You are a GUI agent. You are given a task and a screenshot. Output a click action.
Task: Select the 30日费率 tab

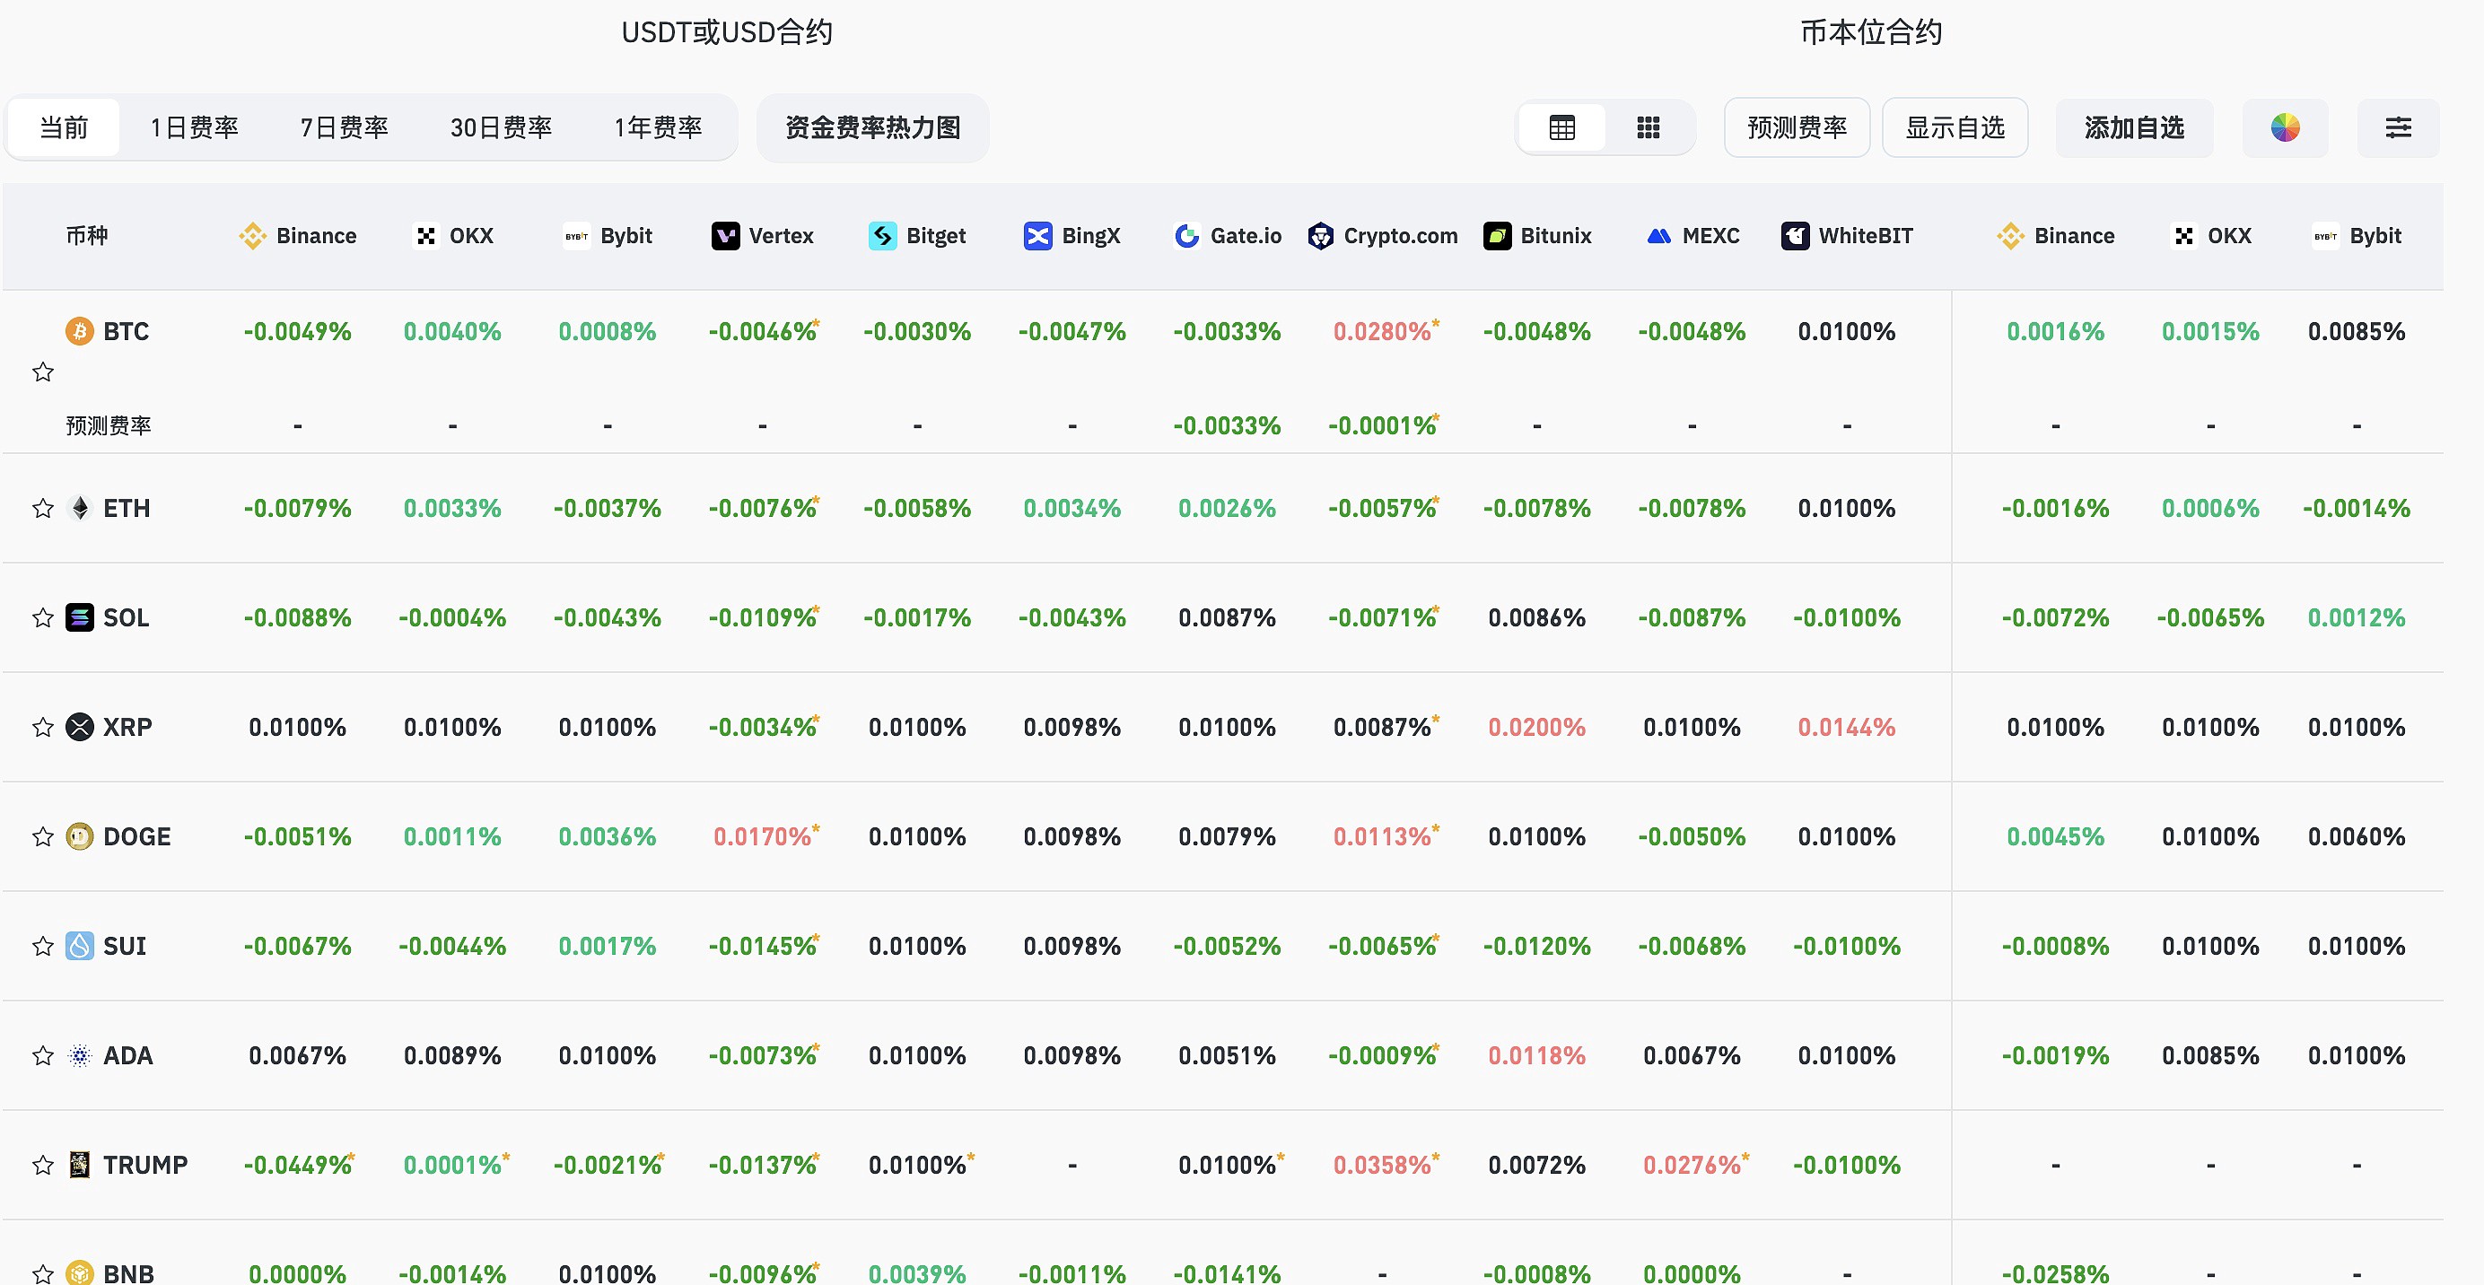coord(501,127)
